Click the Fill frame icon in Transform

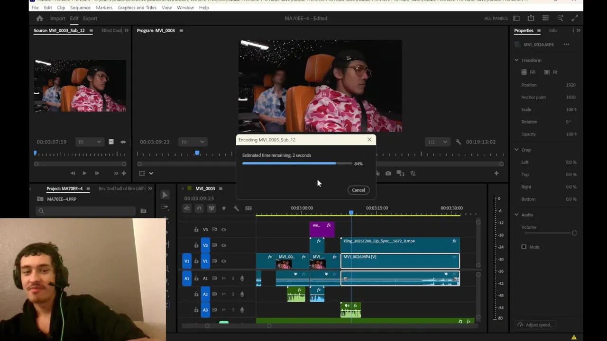point(524,72)
